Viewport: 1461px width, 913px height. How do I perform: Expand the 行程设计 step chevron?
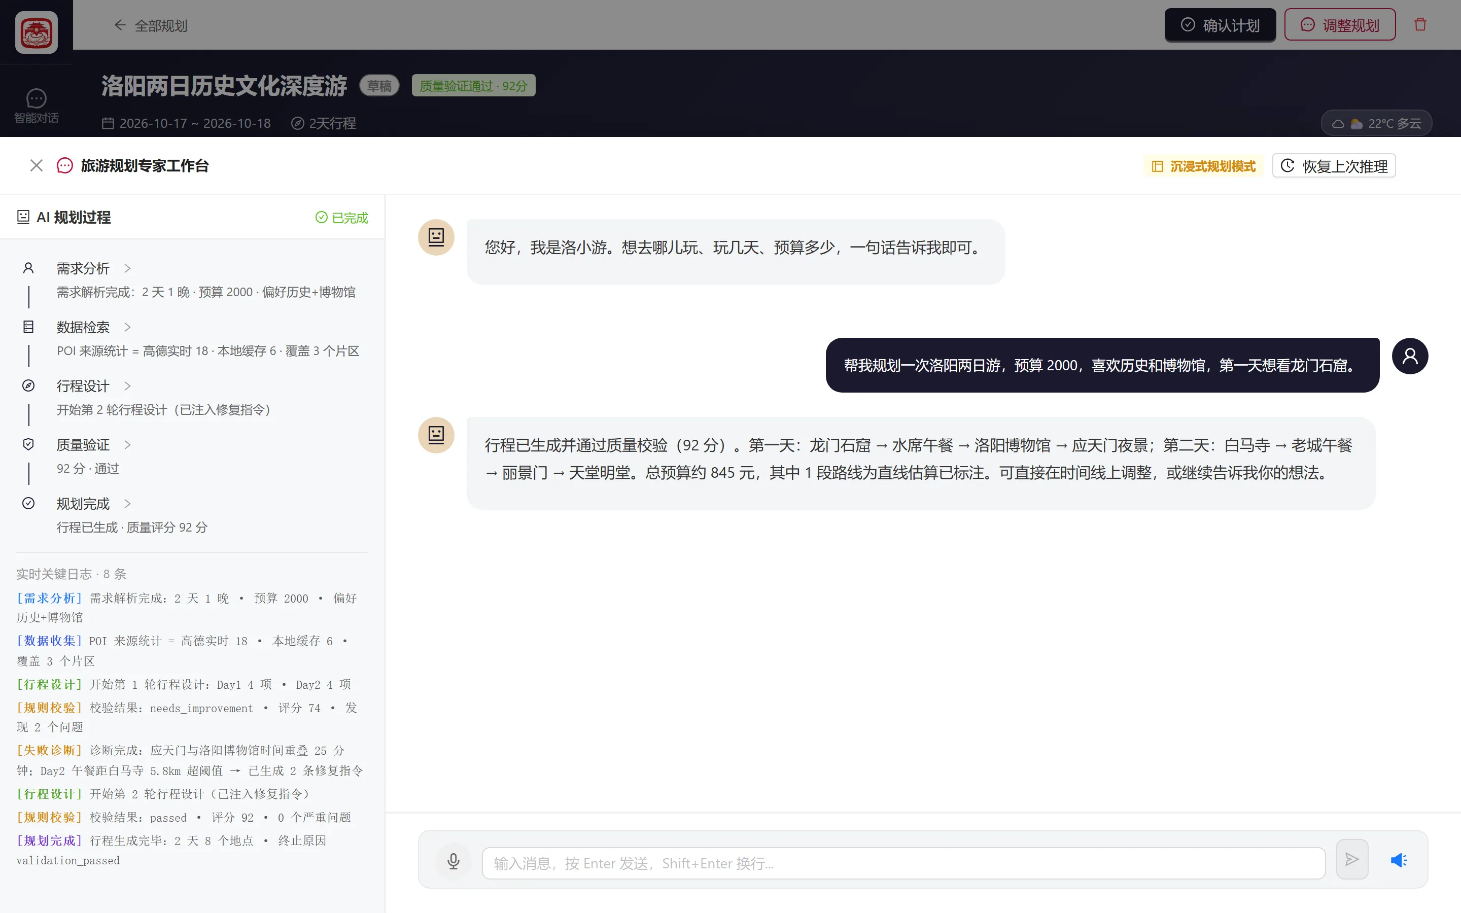click(127, 386)
